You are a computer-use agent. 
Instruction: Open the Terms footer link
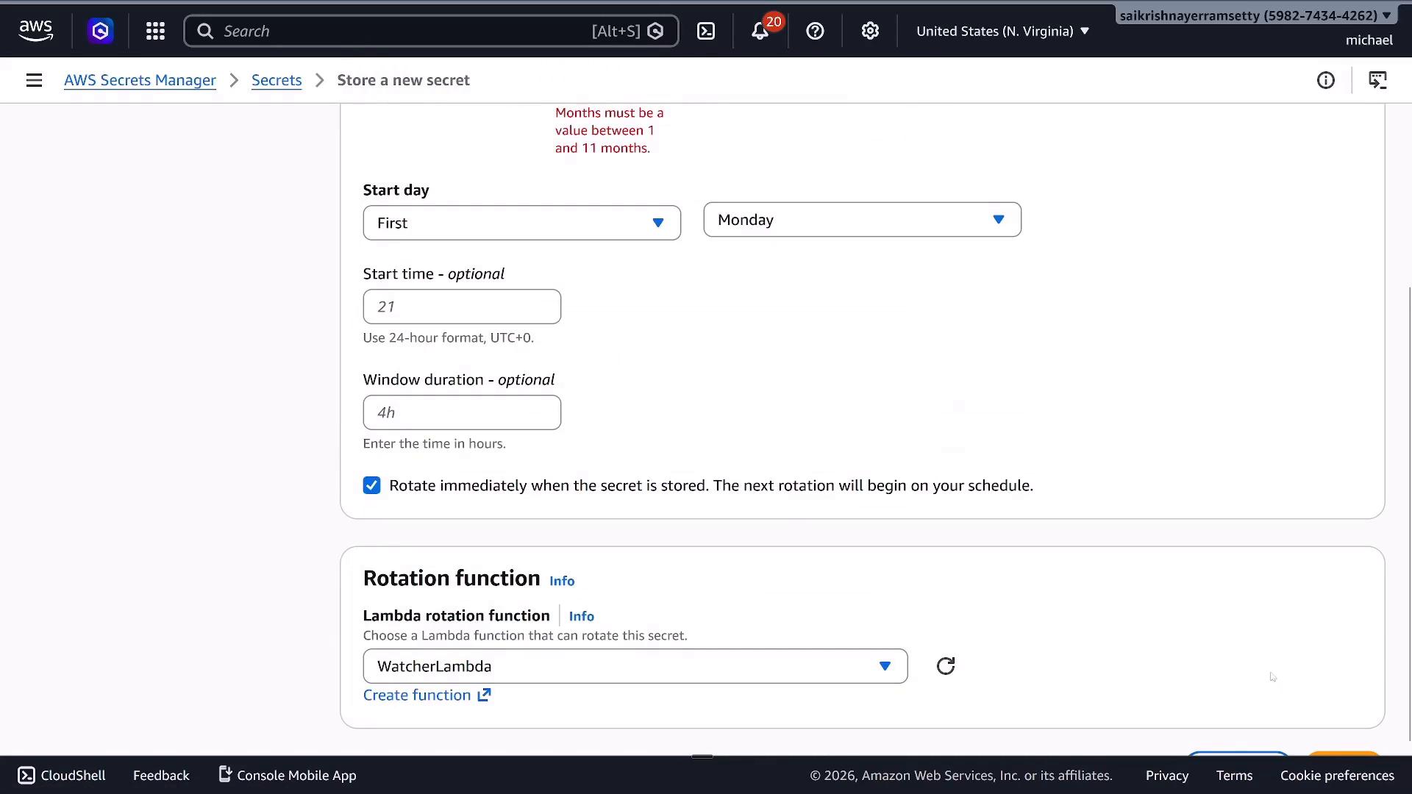[1234, 776]
